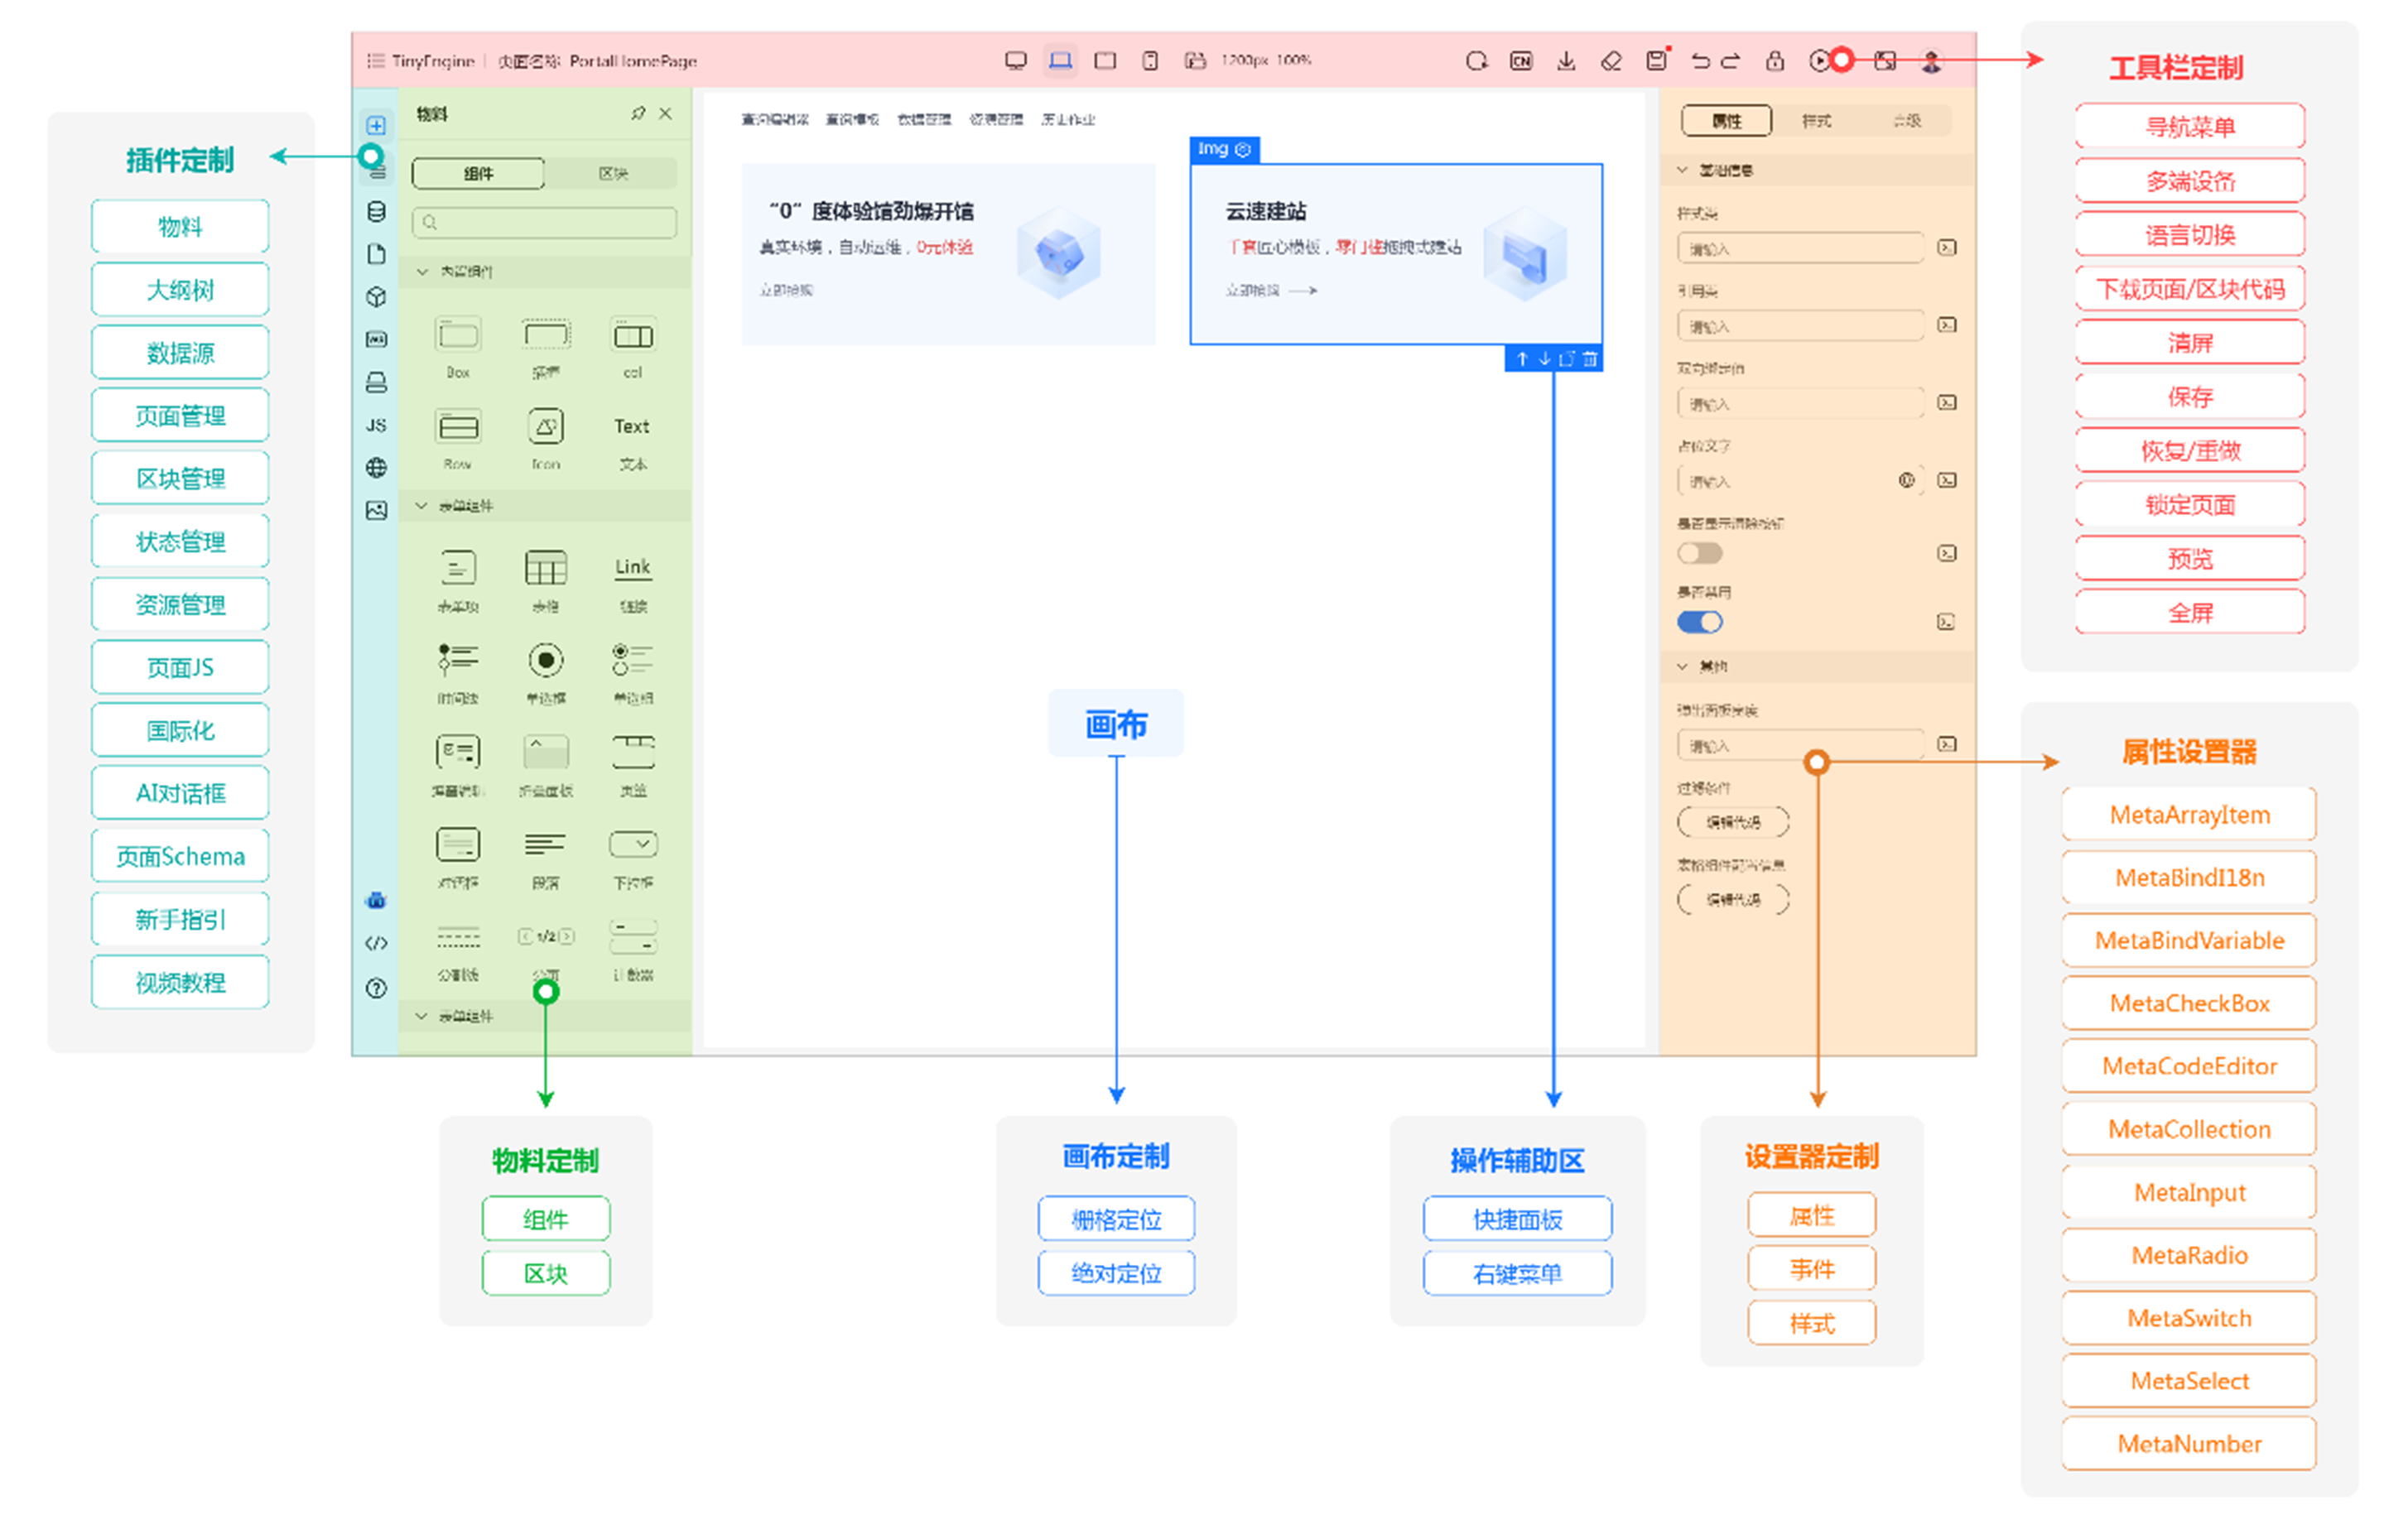Click the eraser clear screen icon
The image size is (2408, 1520).
tap(1611, 61)
